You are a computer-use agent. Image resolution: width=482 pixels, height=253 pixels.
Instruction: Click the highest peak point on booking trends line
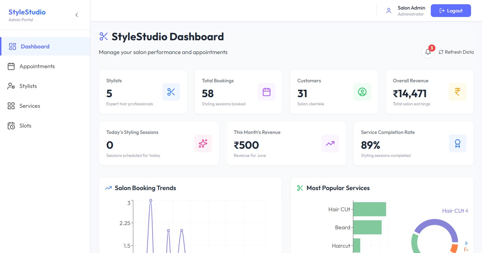click(x=151, y=200)
